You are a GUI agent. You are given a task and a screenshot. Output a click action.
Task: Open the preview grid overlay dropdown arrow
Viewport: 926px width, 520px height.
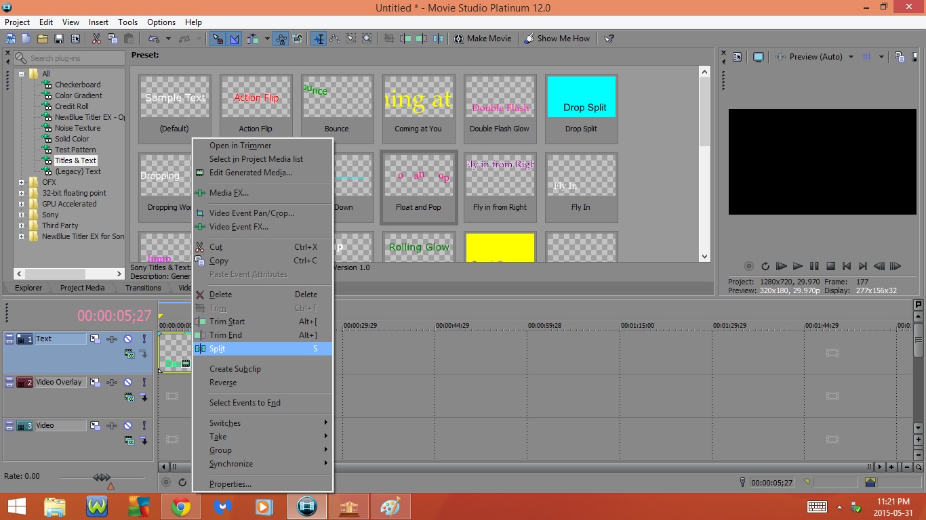coord(881,57)
